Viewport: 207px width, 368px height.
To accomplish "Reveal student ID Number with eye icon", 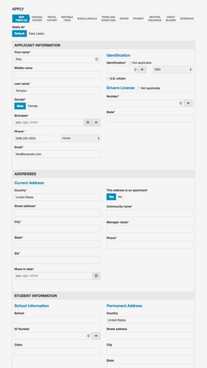I will pyautogui.click(x=96, y=336).
